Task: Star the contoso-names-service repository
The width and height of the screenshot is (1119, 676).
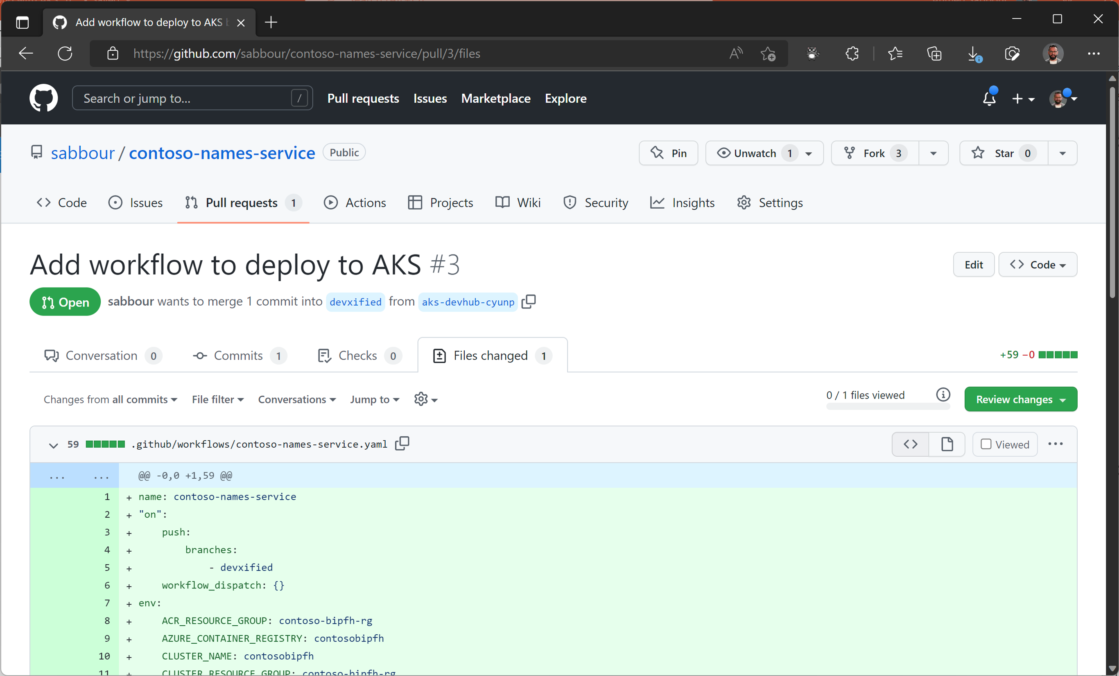Action: point(1003,153)
